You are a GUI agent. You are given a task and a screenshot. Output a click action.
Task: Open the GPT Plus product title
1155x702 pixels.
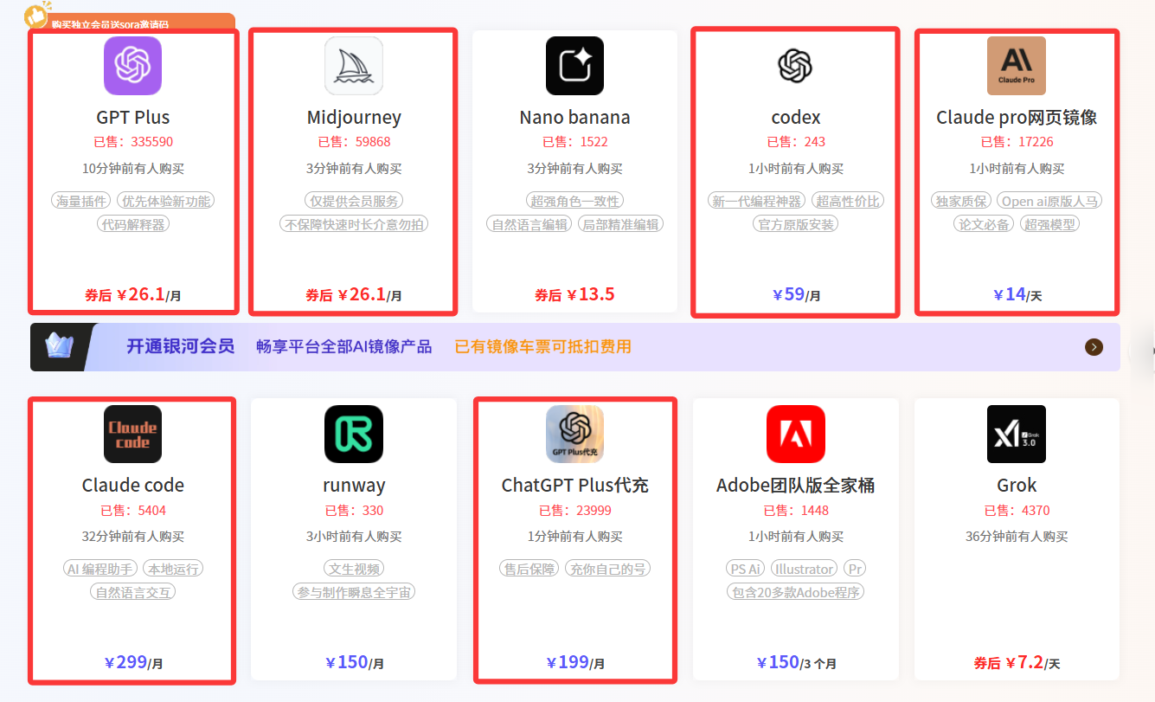pyautogui.click(x=133, y=118)
